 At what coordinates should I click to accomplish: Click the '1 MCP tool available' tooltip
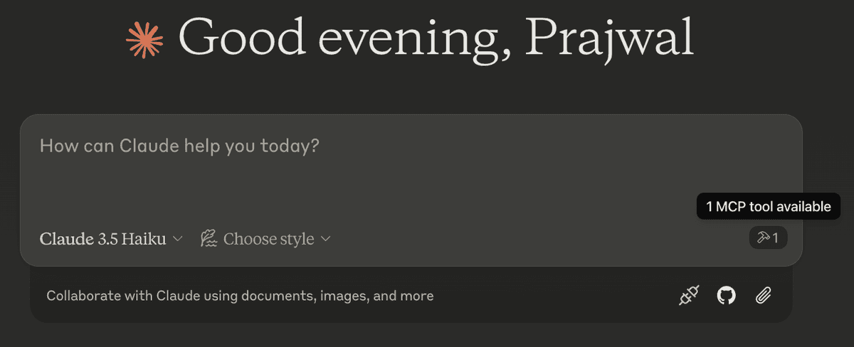coord(769,207)
